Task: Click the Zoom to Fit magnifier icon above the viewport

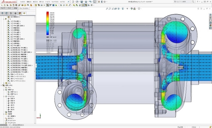Action: click(107, 8)
